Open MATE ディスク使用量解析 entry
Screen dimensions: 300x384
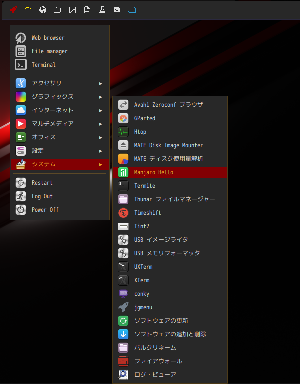coord(170,159)
